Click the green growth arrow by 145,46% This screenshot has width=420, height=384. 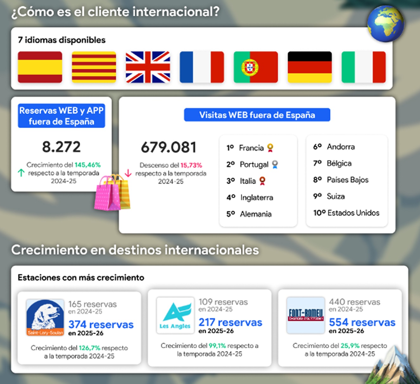click(x=21, y=173)
